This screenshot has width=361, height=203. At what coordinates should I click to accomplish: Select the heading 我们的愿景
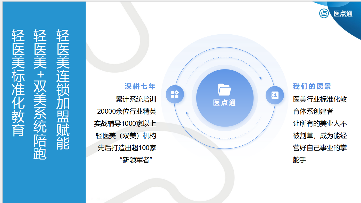(x=312, y=86)
